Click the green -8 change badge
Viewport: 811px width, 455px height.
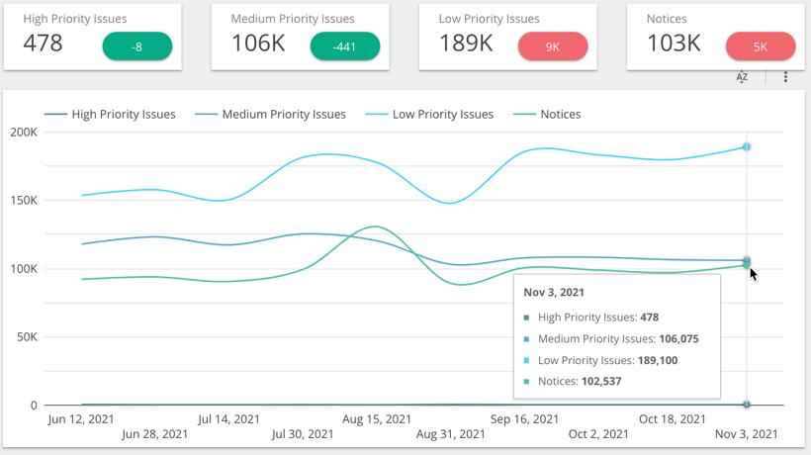[x=137, y=46]
